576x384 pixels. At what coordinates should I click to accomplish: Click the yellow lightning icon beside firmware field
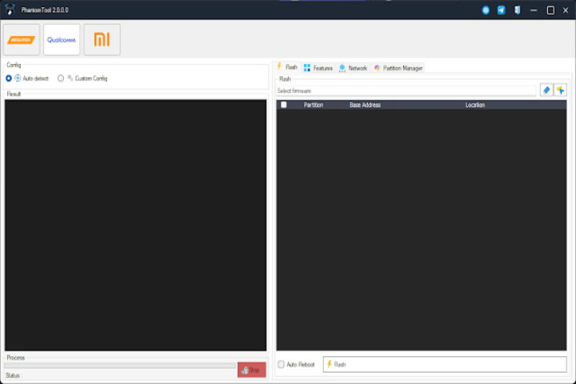click(x=560, y=90)
